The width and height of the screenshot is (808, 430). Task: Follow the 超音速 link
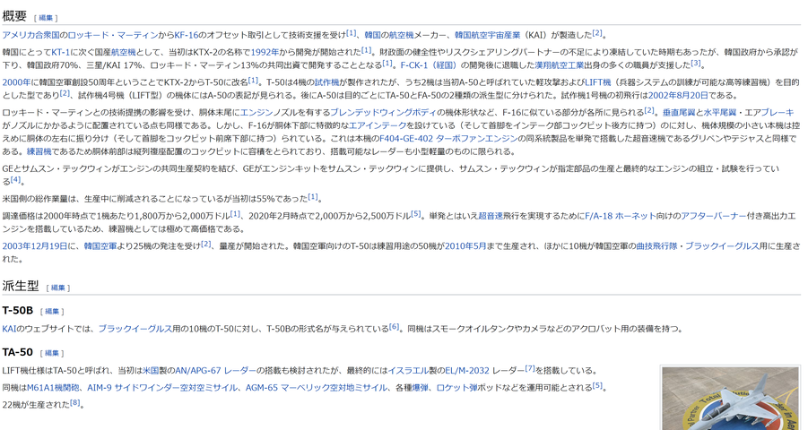(x=491, y=216)
